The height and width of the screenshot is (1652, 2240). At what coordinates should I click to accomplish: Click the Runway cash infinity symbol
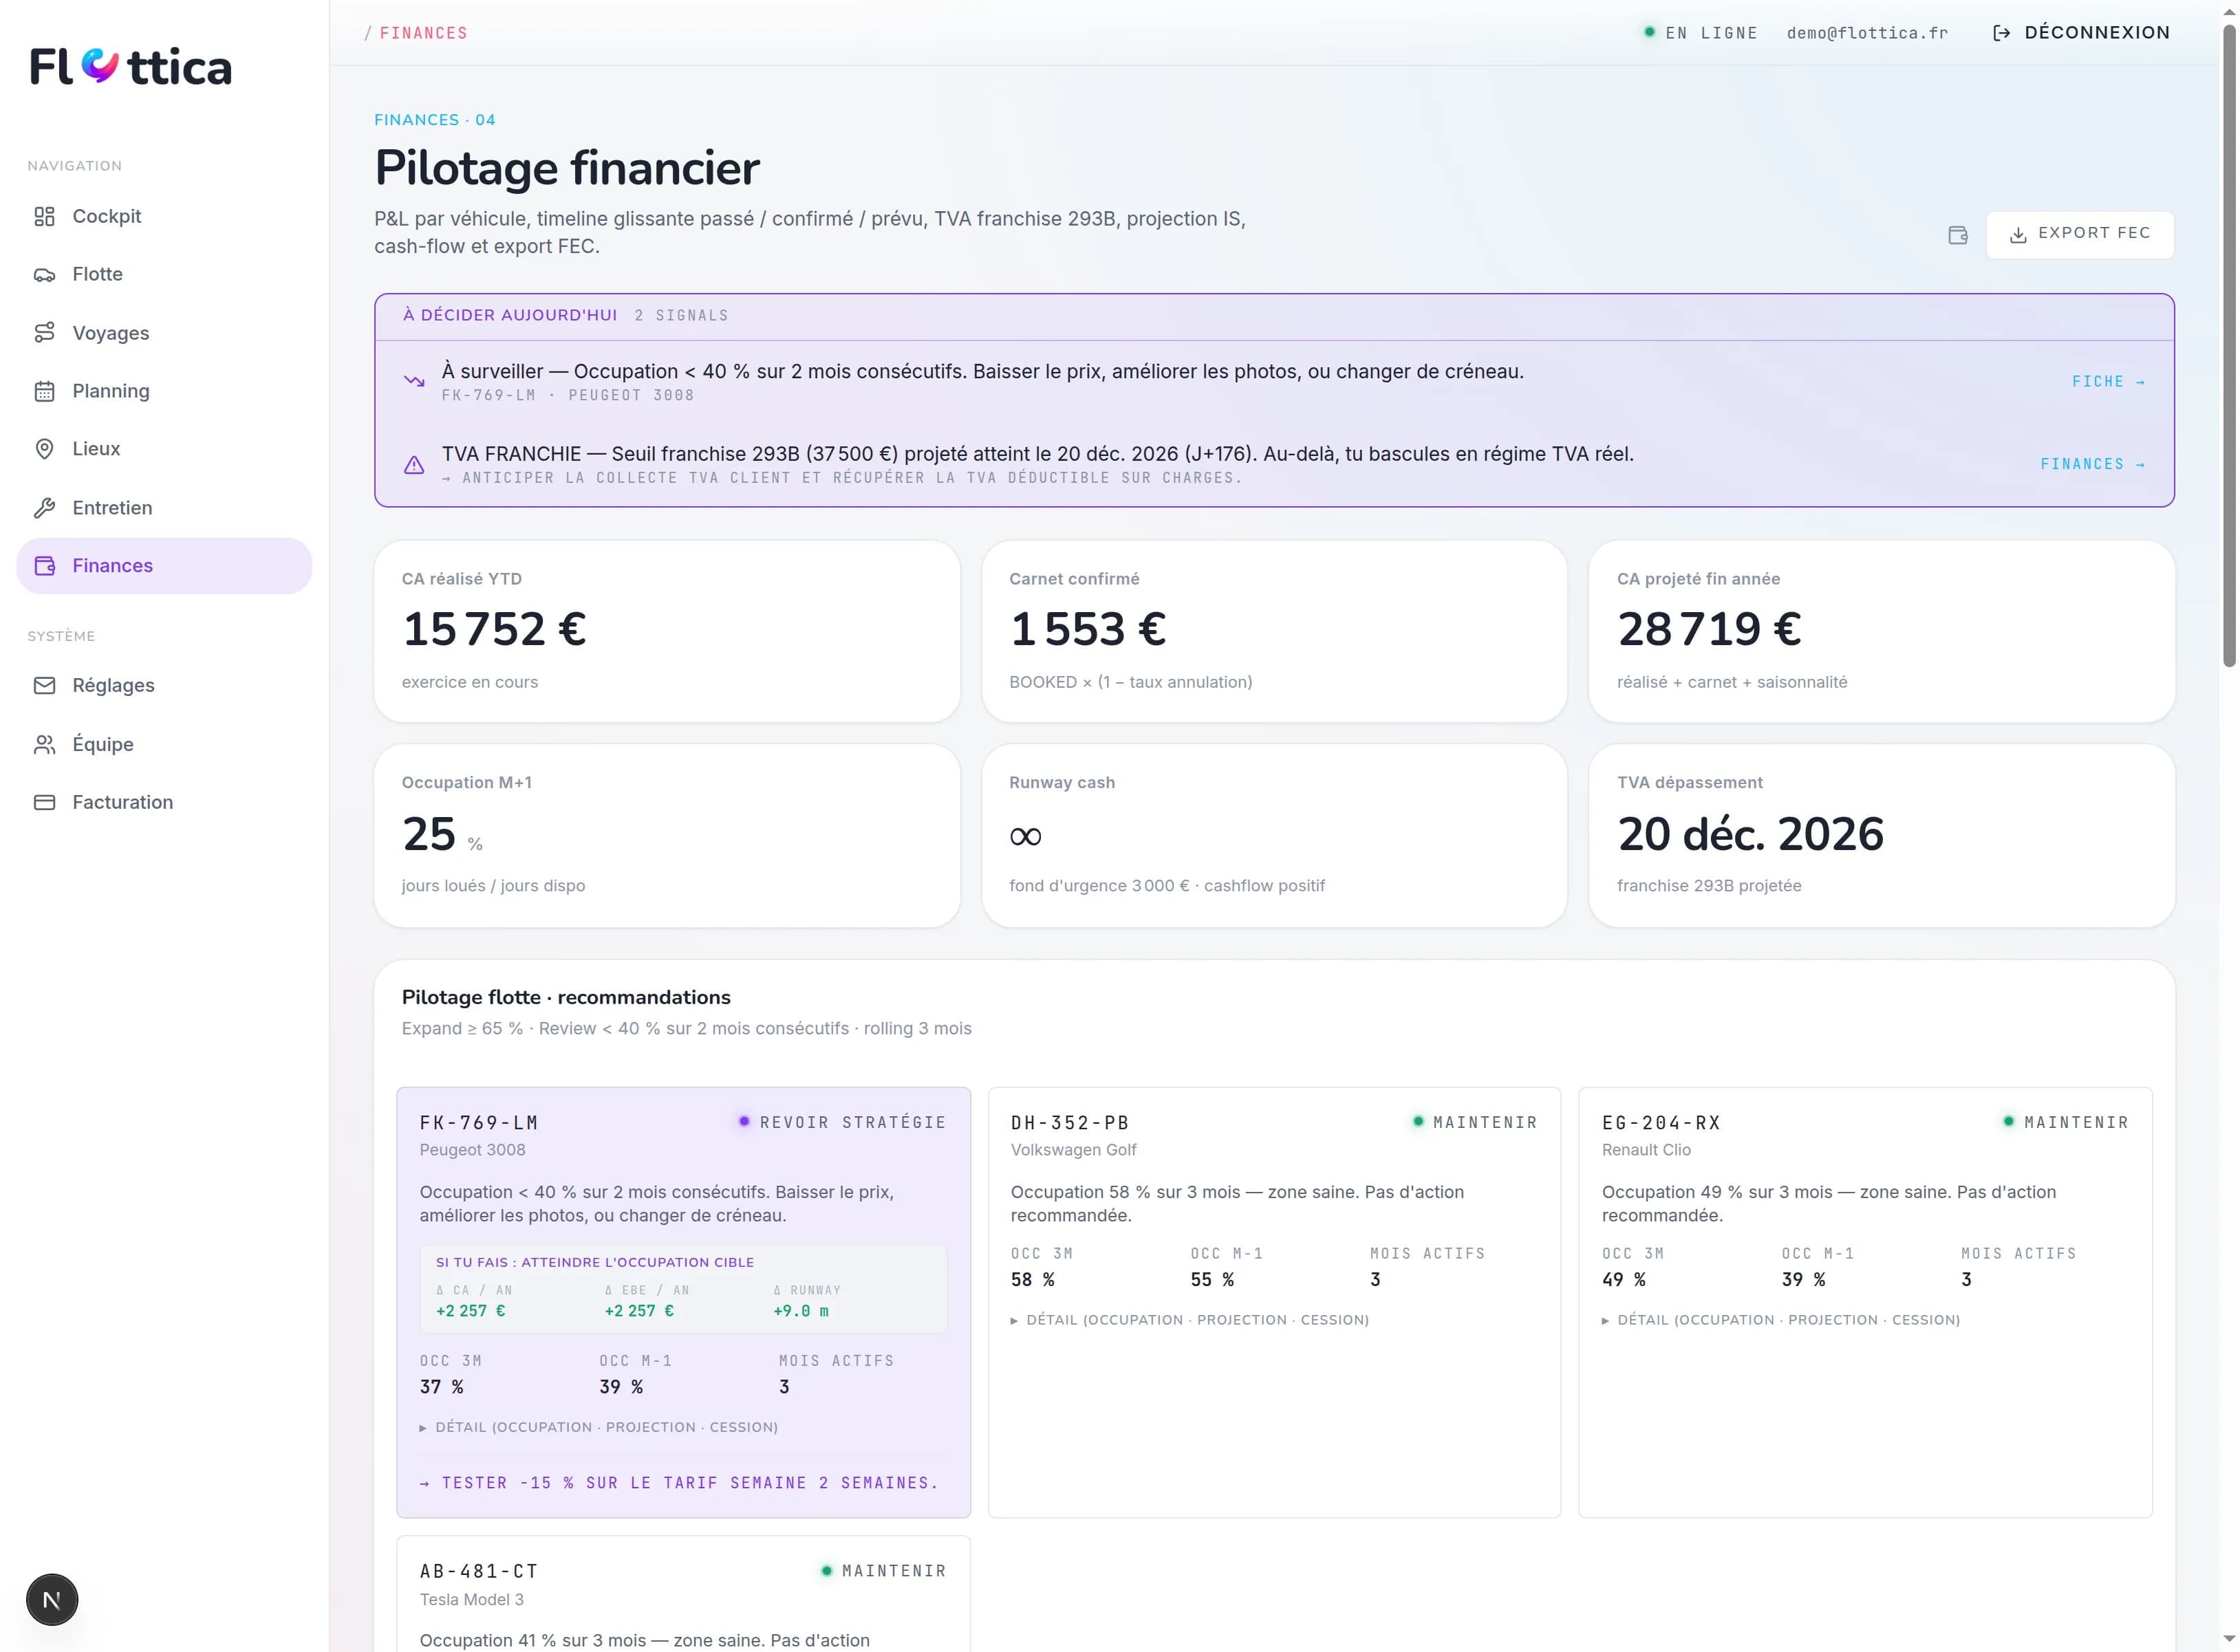(1026, 836)
